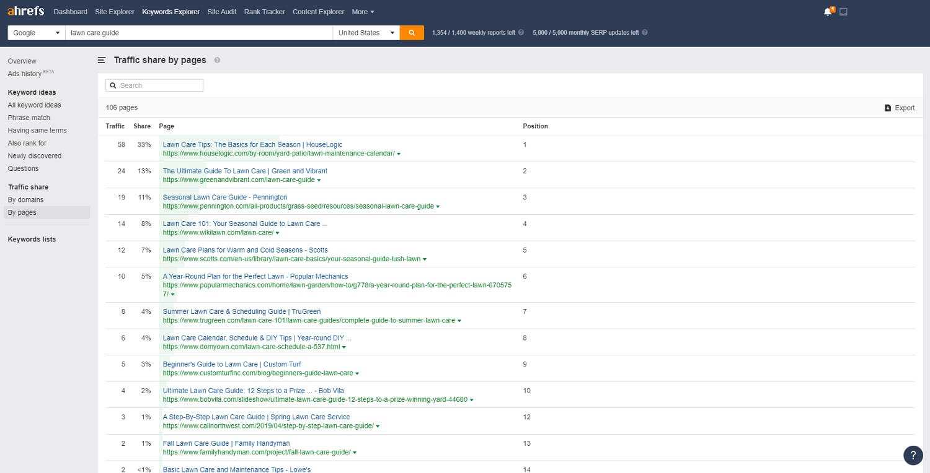Expand the greenandvibrant.com URL dropdown arrow
The image size is (930, 473).
click(319, 180)
